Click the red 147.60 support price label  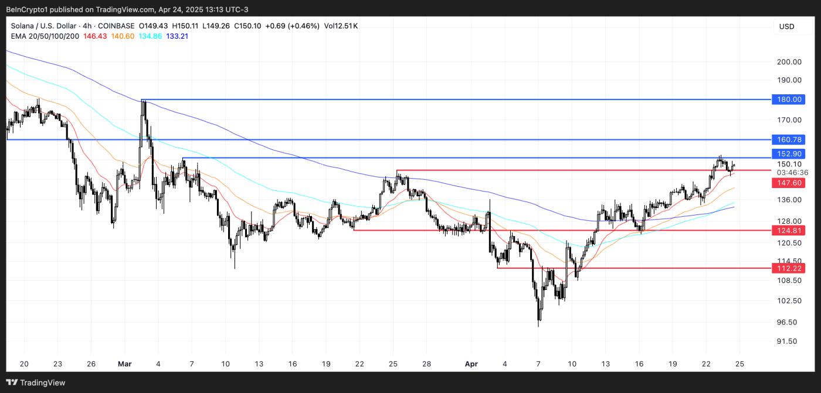(x=788, y=183)
